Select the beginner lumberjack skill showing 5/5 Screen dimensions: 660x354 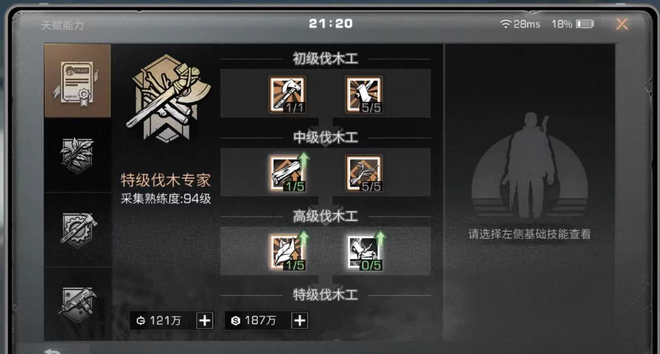(364, 95)
